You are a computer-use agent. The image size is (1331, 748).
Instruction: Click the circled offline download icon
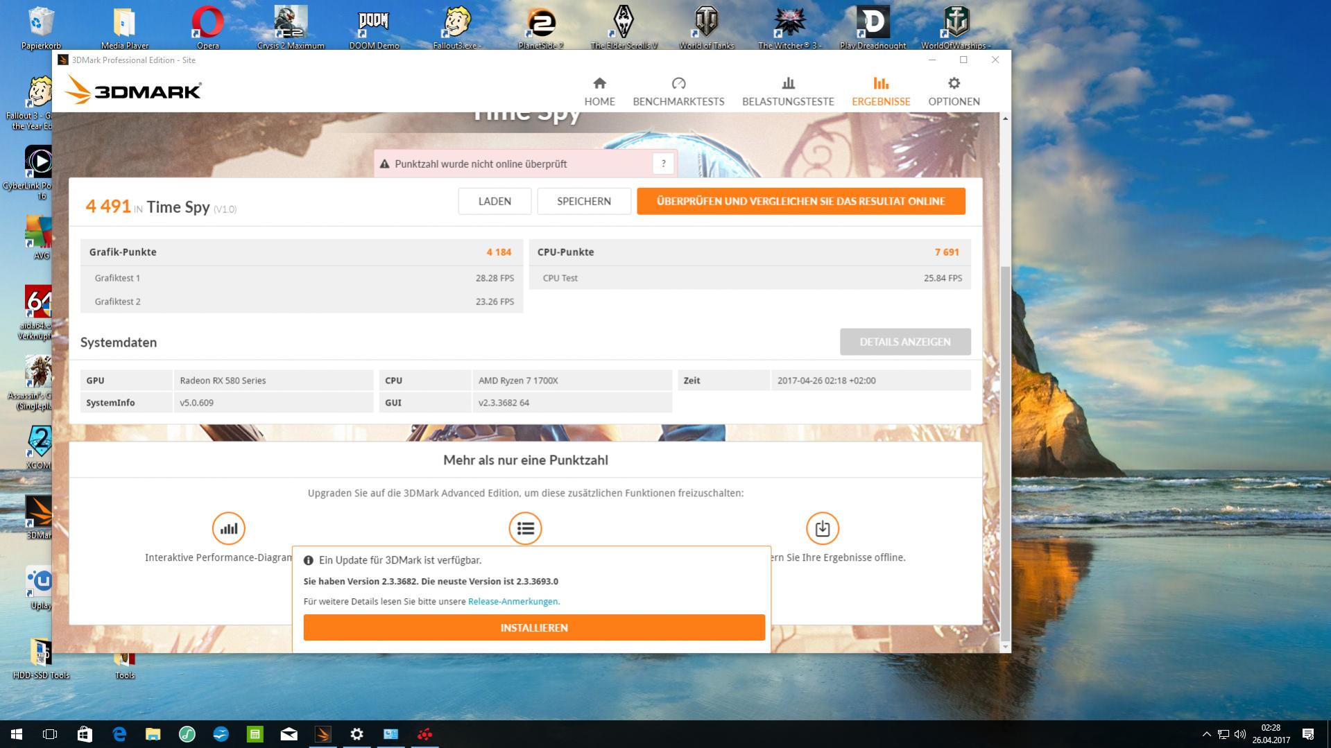tap(823, 529)
